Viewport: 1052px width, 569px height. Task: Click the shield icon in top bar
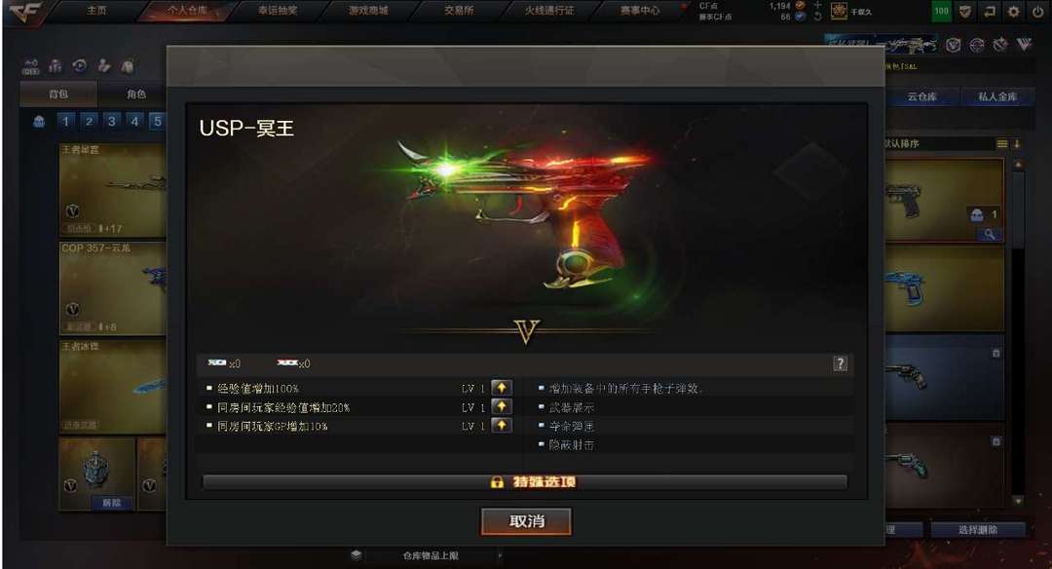(x=964, y=11)
